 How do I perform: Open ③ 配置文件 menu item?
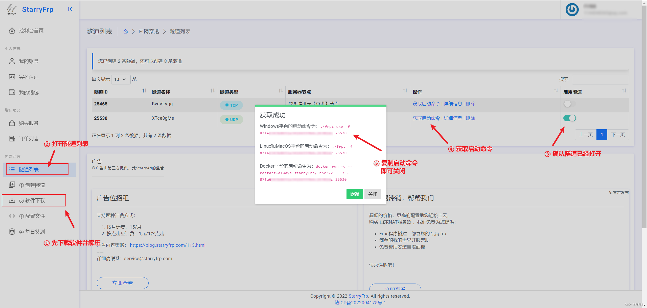click(x=32, y=216)
